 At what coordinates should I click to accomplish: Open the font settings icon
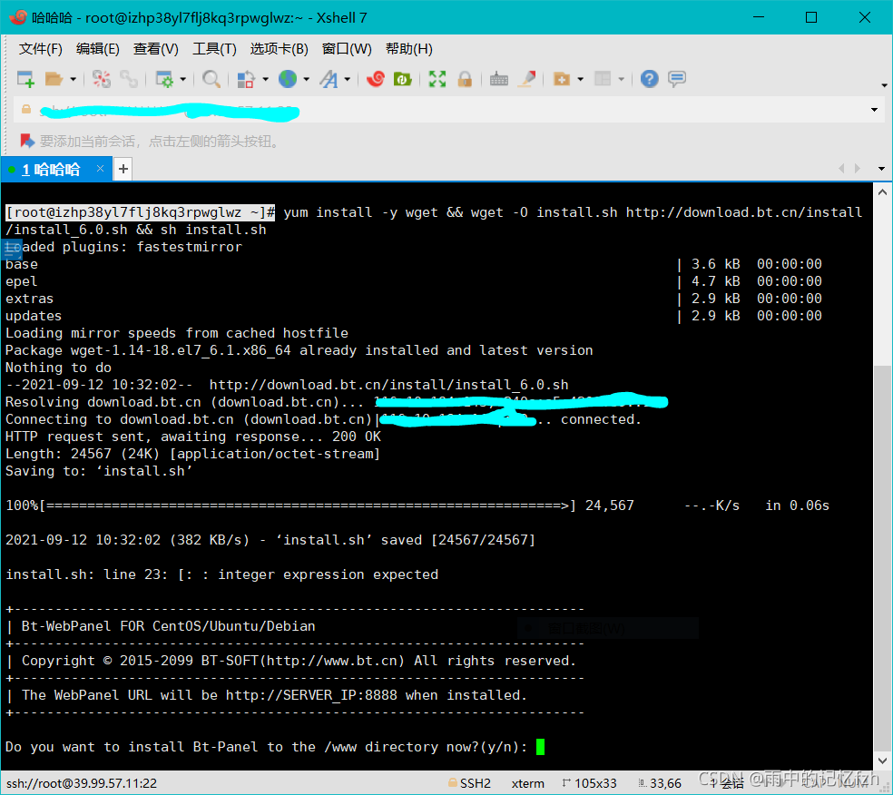coord(329,79)
